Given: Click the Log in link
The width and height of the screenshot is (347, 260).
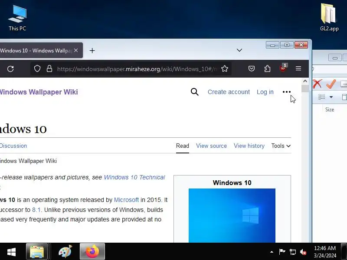Looking at the screenshot, I should [x=265, y=92].
